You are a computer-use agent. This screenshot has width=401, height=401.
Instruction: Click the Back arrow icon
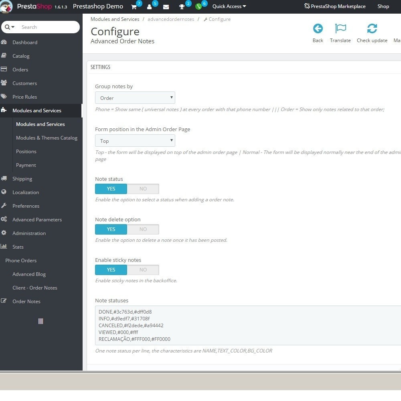[318, 28]
